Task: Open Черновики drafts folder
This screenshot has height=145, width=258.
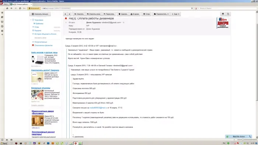Action: [39, 20]
